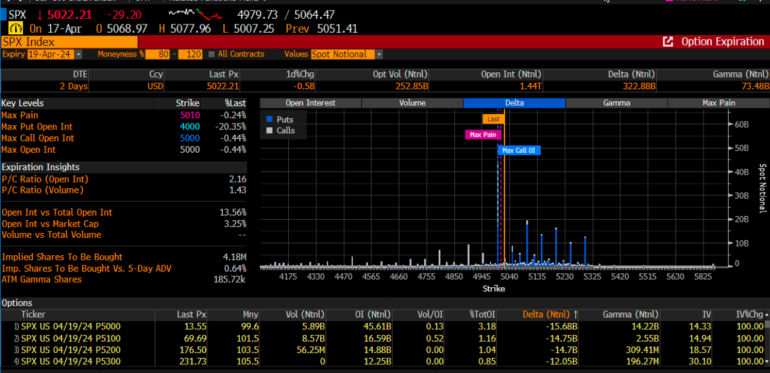Click the orange Last marker on chart
This screenshot has width=770, height=373.
pos(493,119)
